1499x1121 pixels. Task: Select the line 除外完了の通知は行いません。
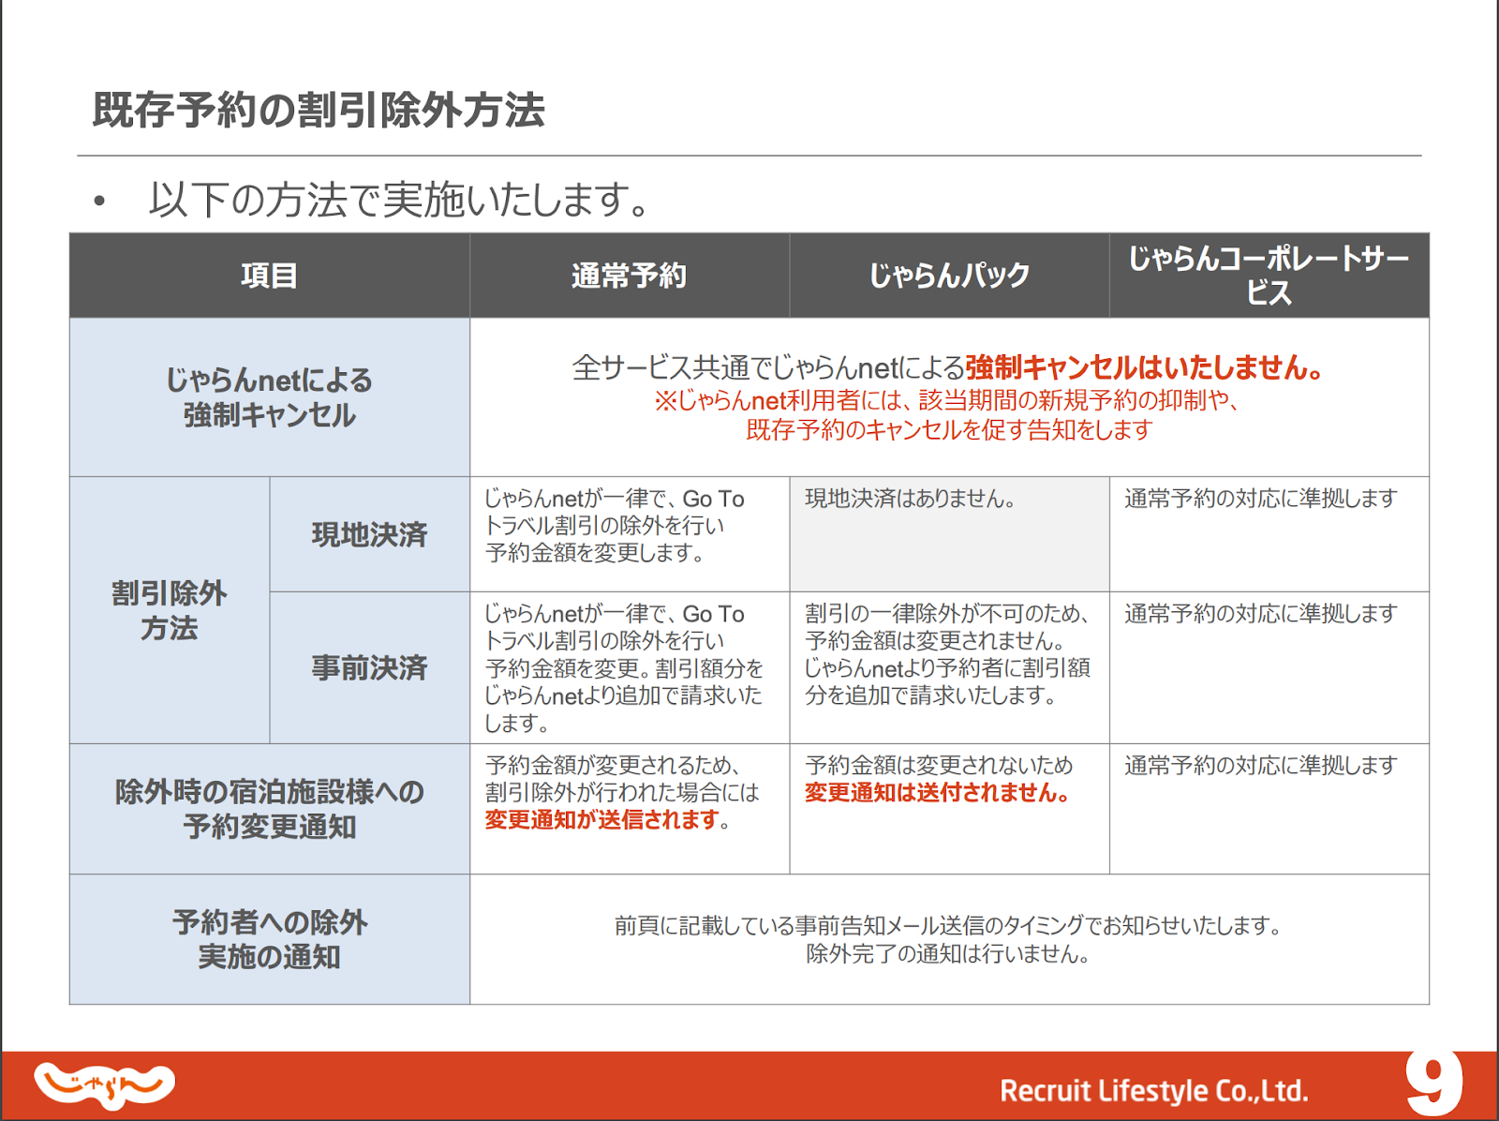[948, 955]
